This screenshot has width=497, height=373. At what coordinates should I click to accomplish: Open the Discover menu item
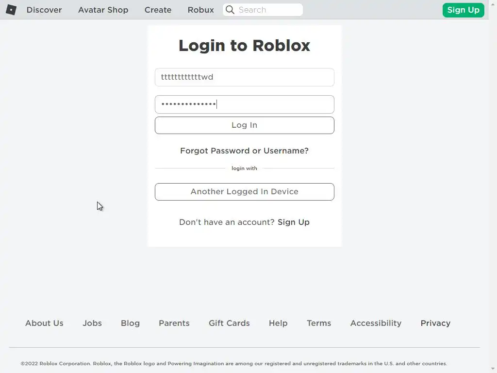point(44,10)
